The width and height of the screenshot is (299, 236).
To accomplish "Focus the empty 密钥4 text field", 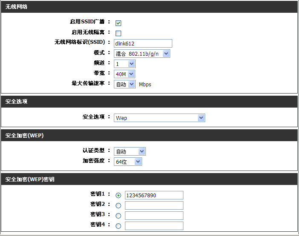I will point(154,226).
